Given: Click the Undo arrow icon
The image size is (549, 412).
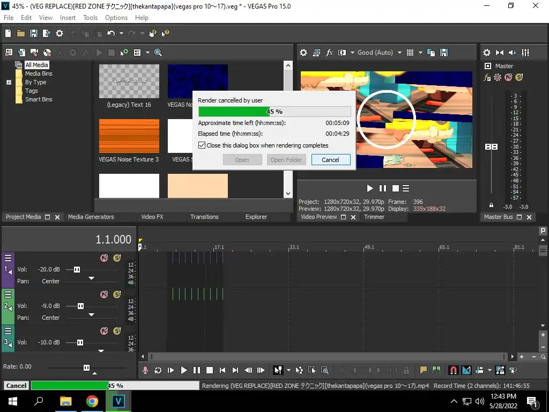Looking at the screenshot, I should (x=111, y=33).
